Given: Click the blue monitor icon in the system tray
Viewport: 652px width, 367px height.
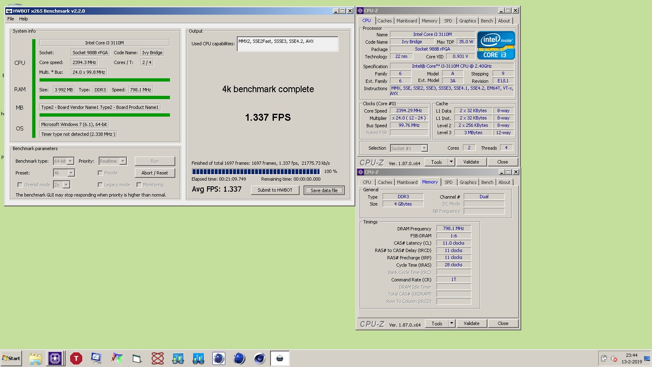Looking at the screenshot, I should pyautogui.click(x=647, y=358).
